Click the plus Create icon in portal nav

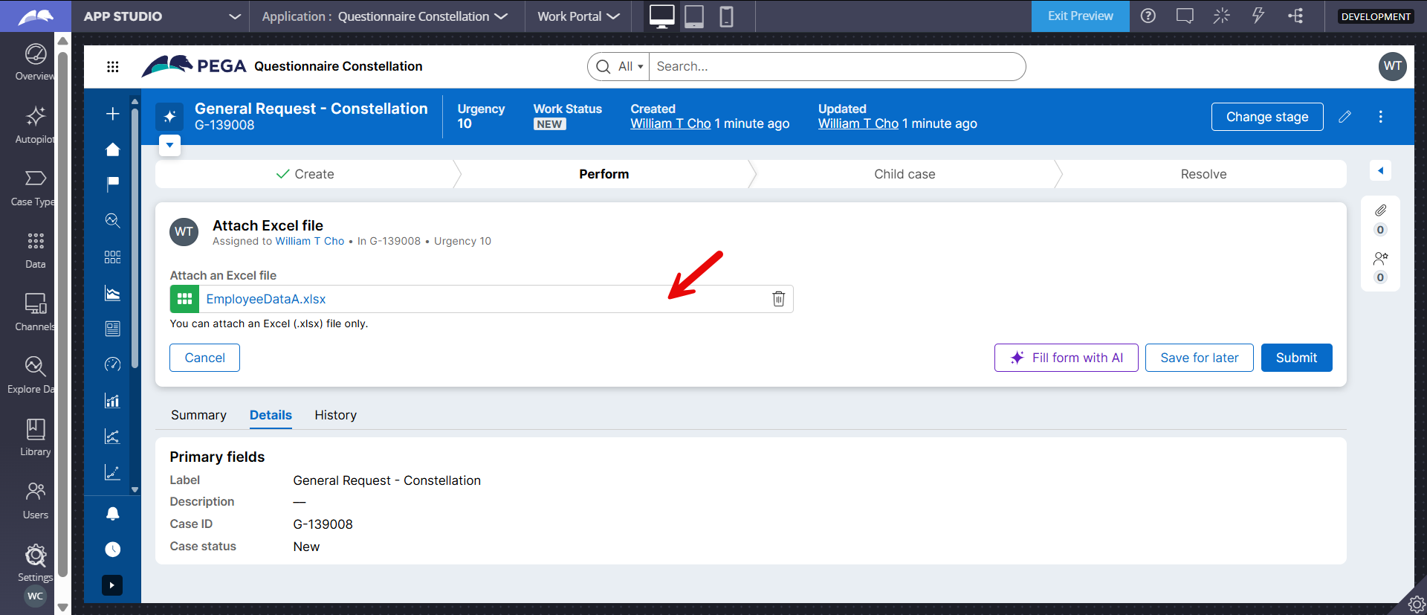tap(113, 114)
